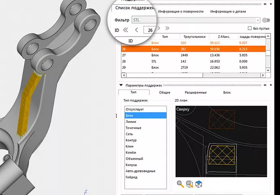Click the triangles value 2719
The height and width of the screenshot is (195, 280).
coord(184,67)
